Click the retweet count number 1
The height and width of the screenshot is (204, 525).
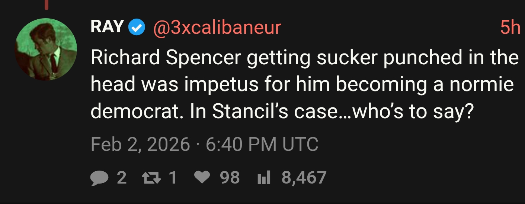coord(172,178)
